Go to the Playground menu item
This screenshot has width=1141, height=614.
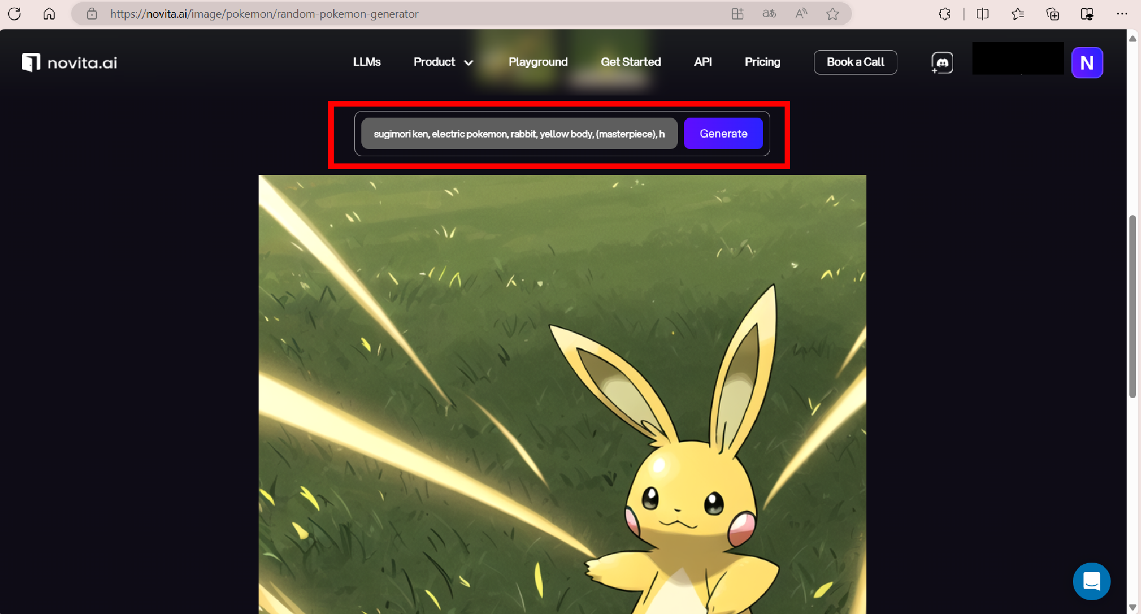point(538,62)
